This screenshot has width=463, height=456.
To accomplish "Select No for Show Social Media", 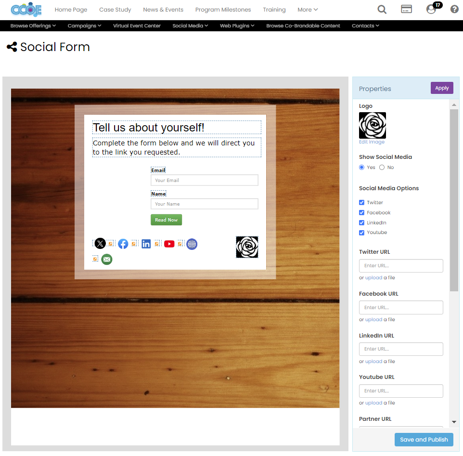I will (x=382, y=168).
